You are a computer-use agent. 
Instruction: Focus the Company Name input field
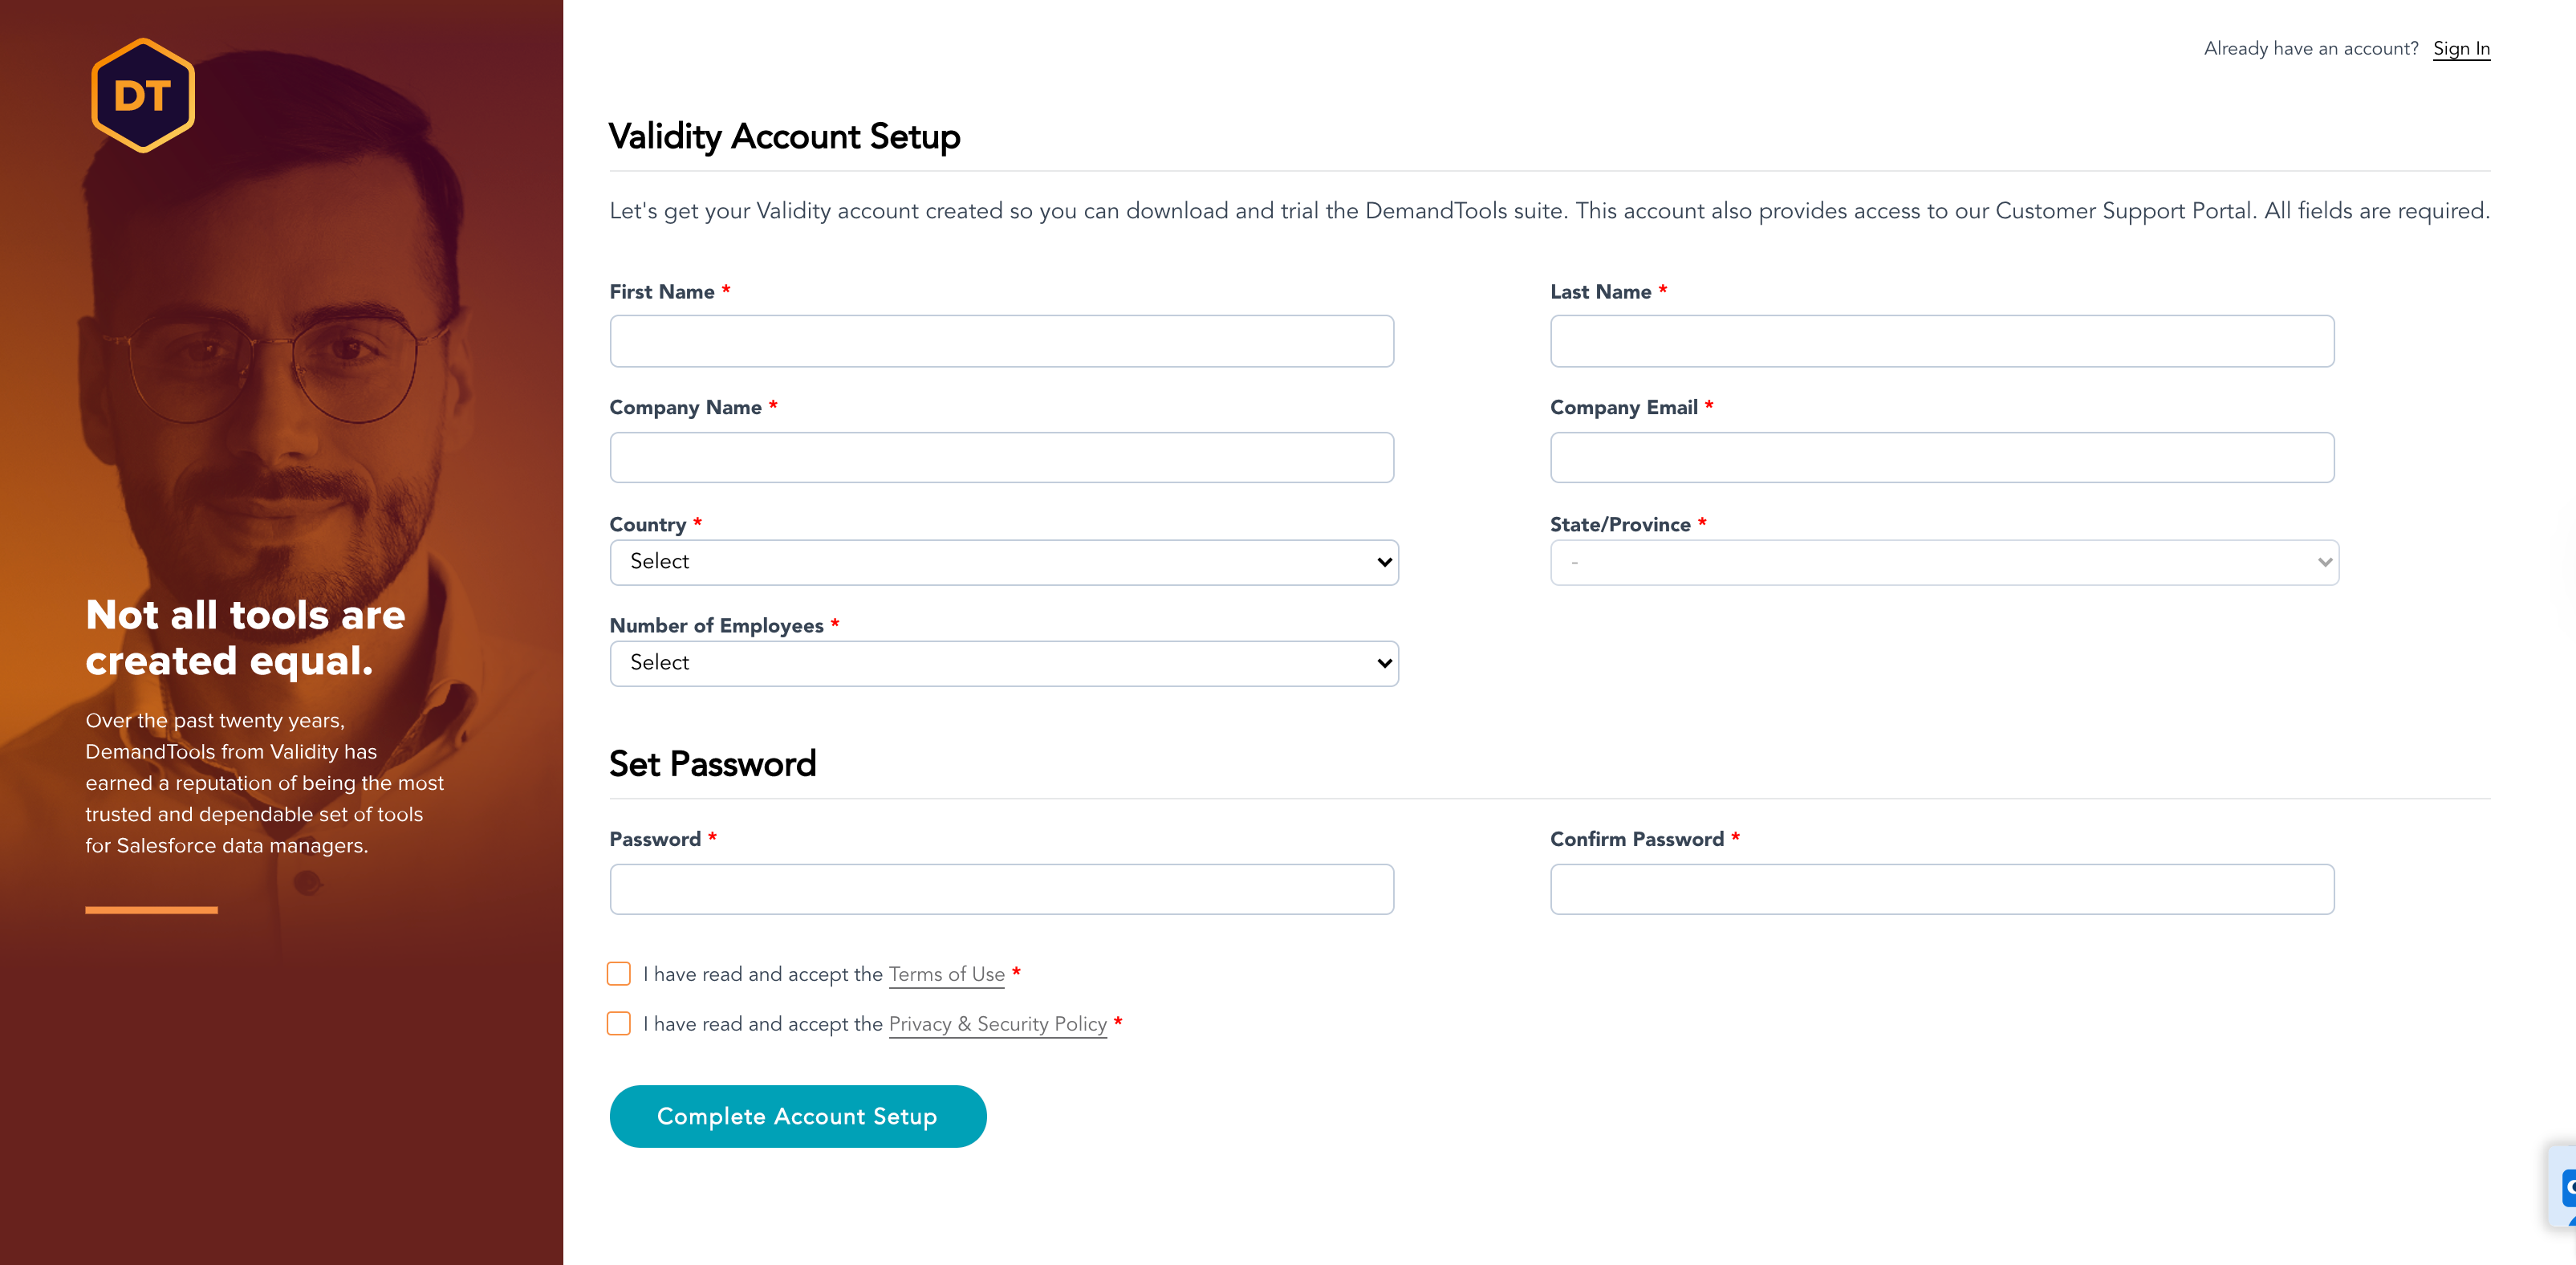pyautogui.click(x=1002, y=457)
